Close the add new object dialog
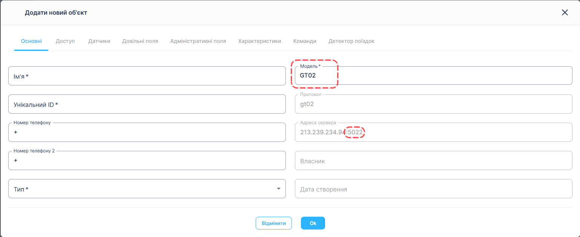Image resolution: width=580 pixels, height=237 pixels. pos(565,12)
